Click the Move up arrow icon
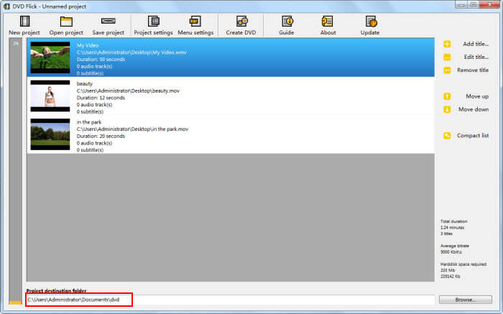This screenshot has width=503, height=314. click(447, 96)
